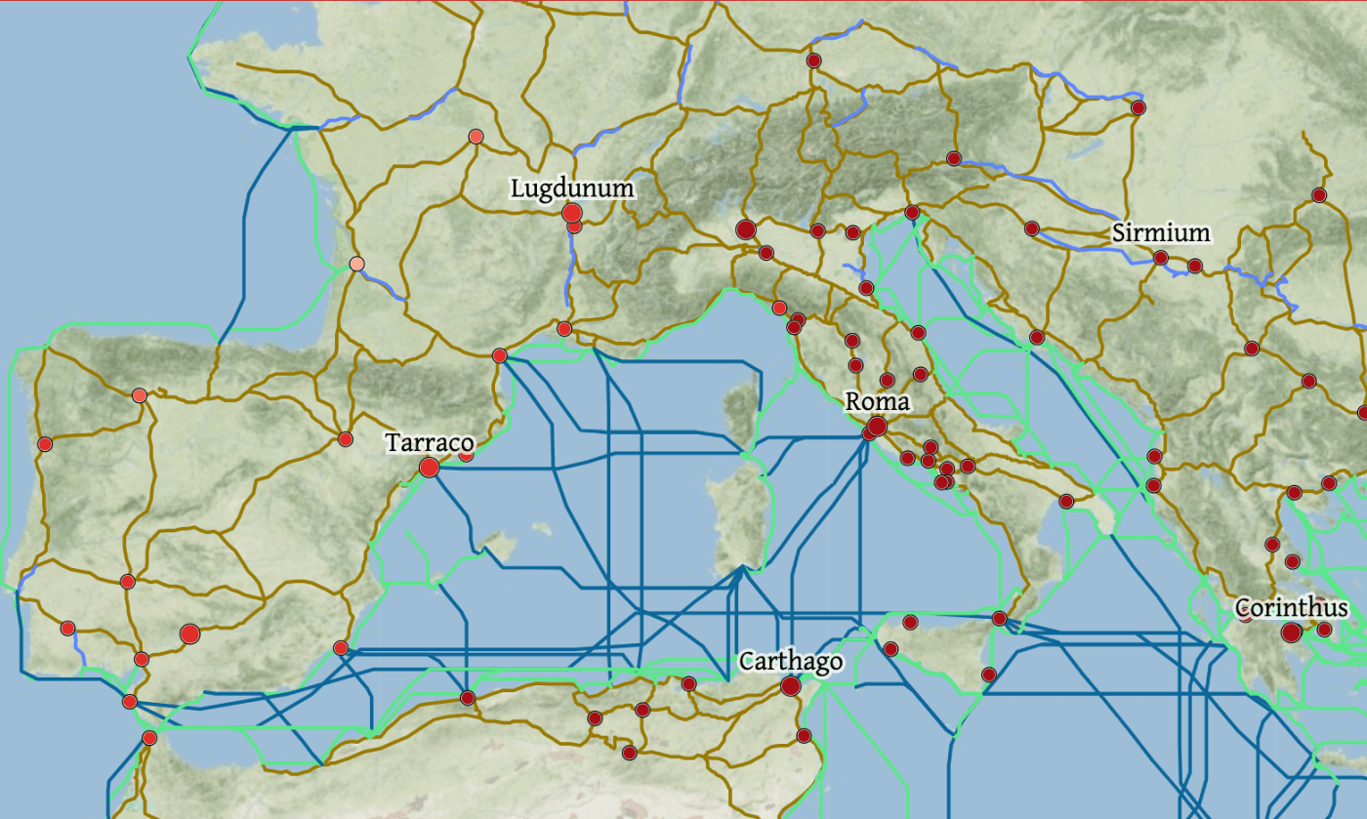Click the Carthago text label
1367x819 pixels.
[x=790, y=662]
